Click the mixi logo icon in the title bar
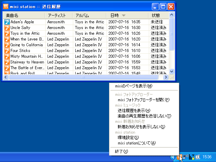 [6, 6]
